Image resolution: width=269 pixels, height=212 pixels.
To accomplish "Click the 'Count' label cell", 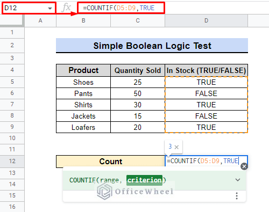I will click(x=110, y=162).
